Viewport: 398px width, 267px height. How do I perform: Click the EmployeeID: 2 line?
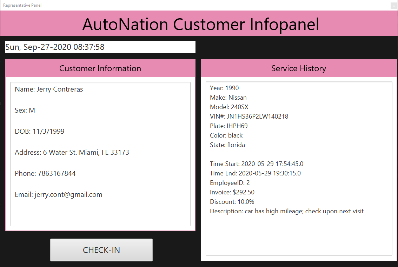coord(230,183)
